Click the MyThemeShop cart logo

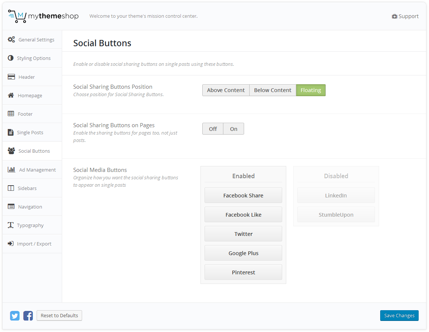pyautogui.click(x=17, y=16)
